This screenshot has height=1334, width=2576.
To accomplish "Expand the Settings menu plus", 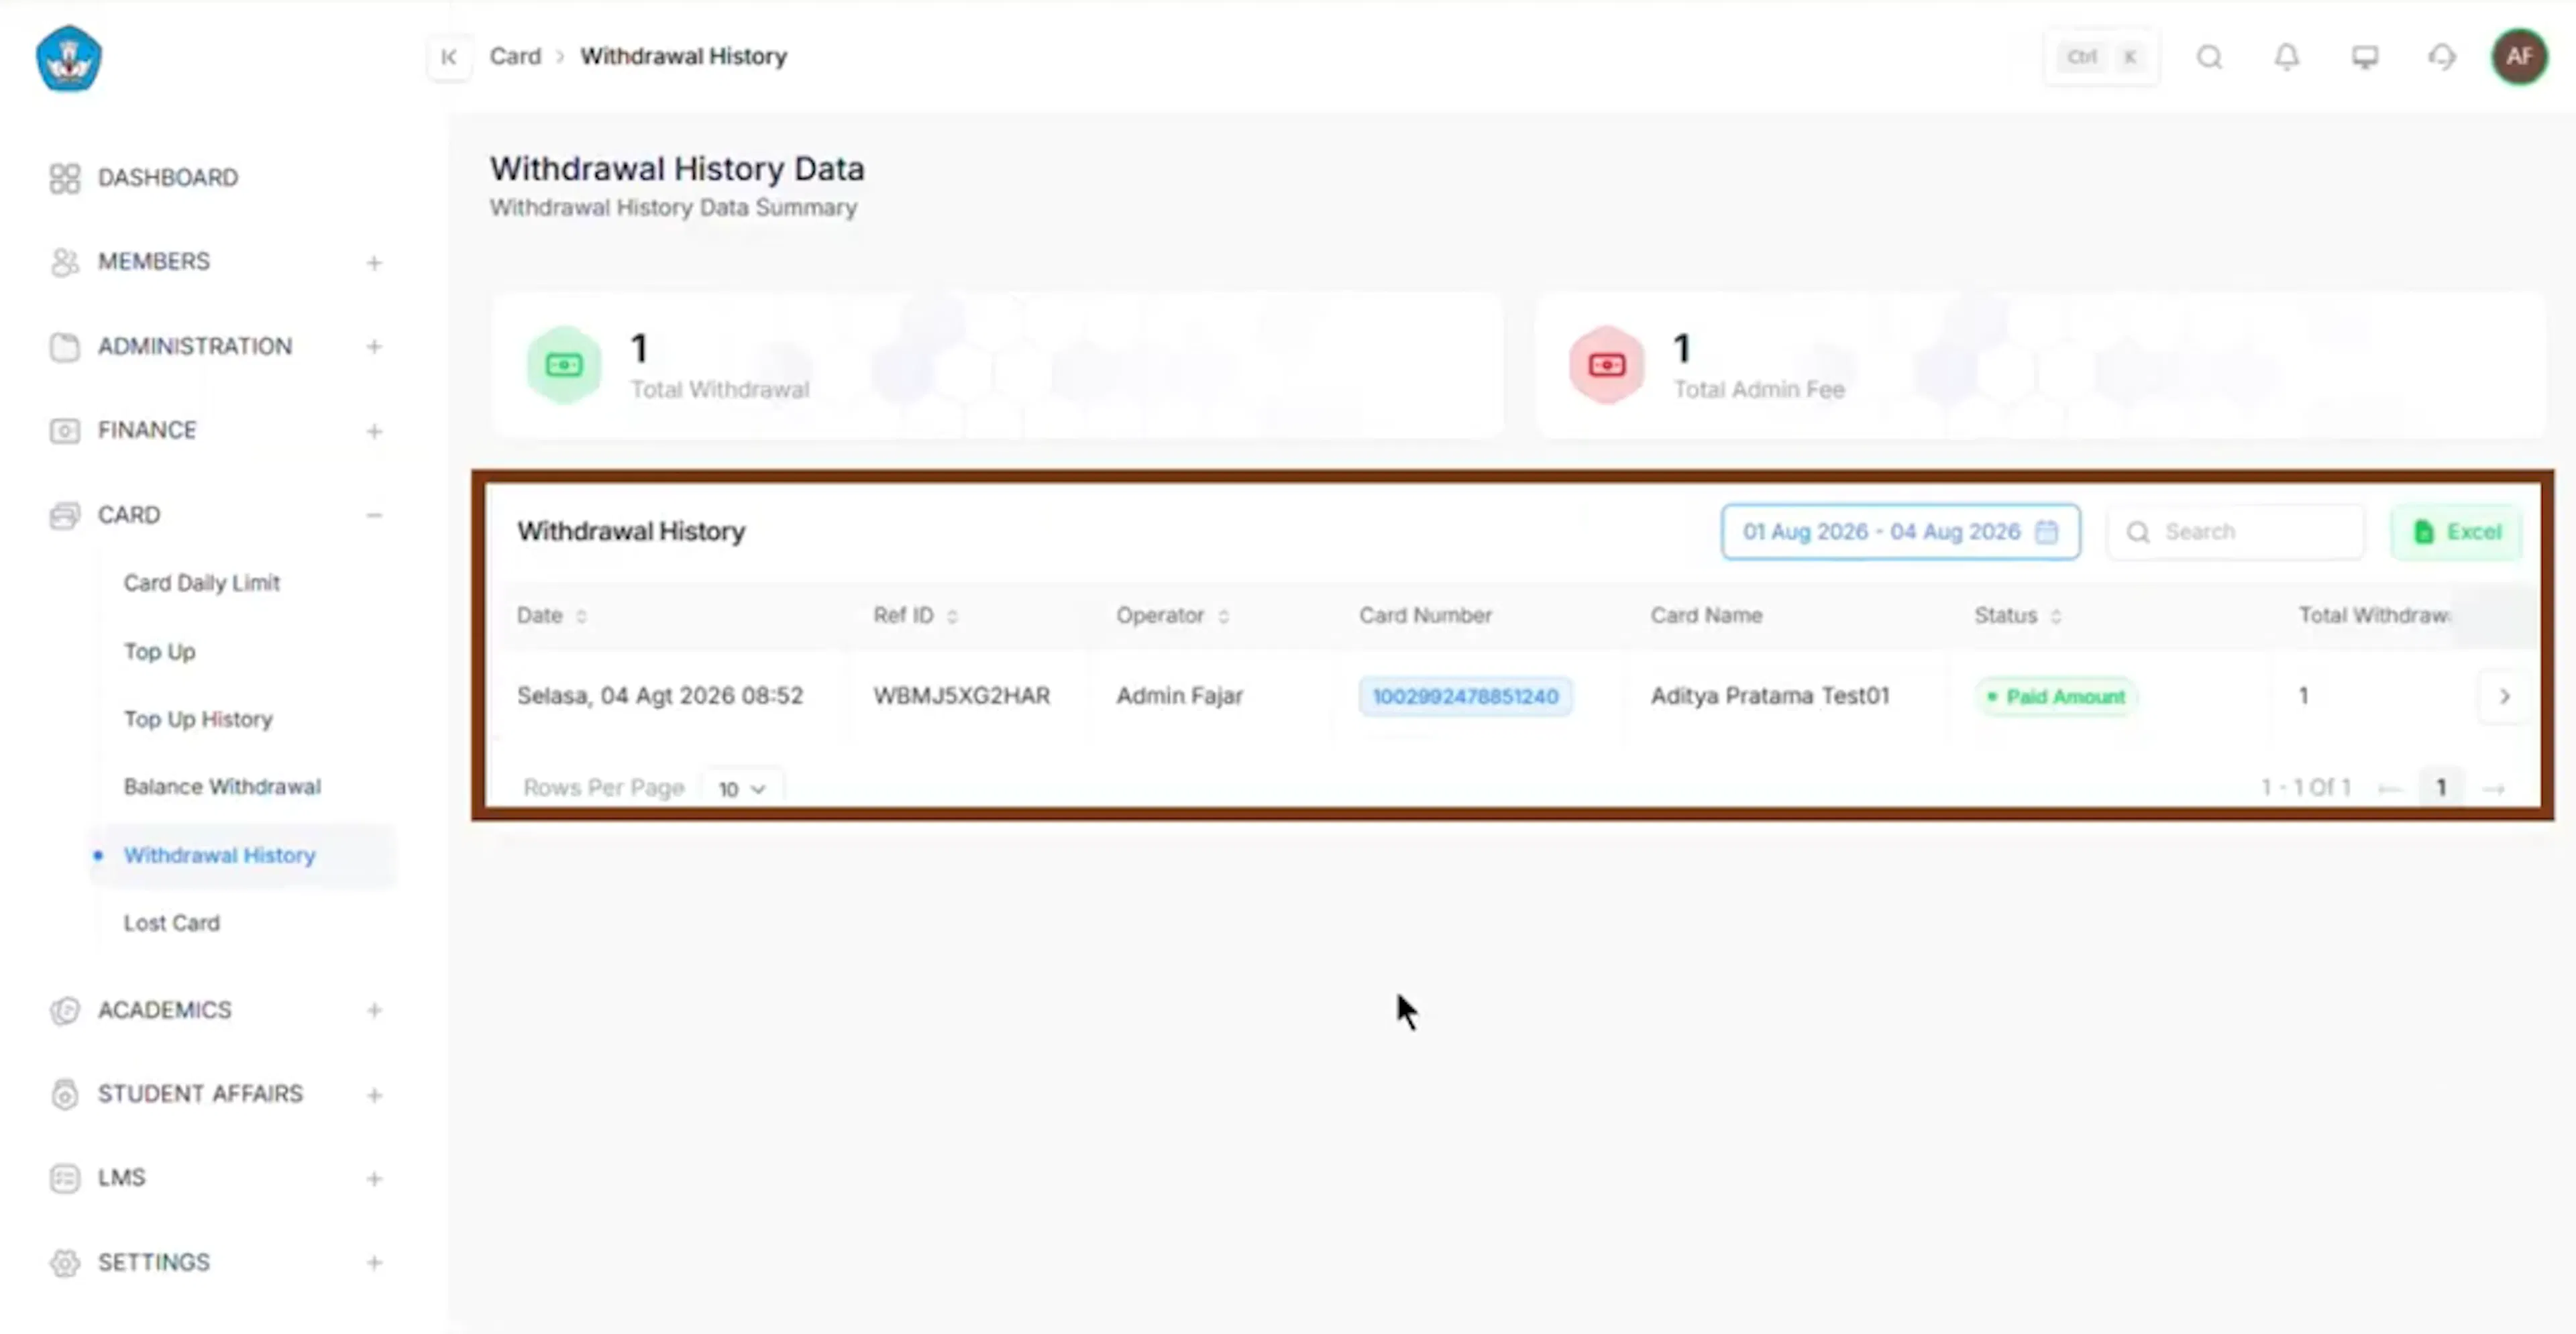I will [374, 1263].
